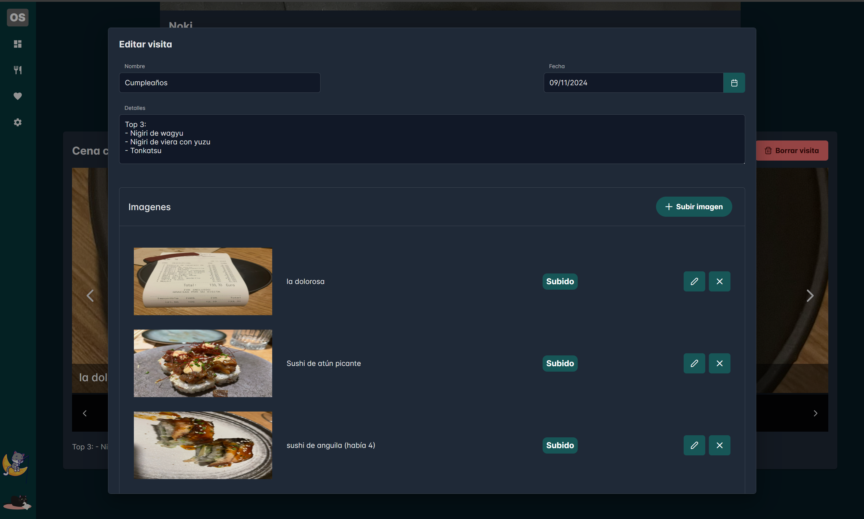Open the calendar date picker icon

point(734,83)
